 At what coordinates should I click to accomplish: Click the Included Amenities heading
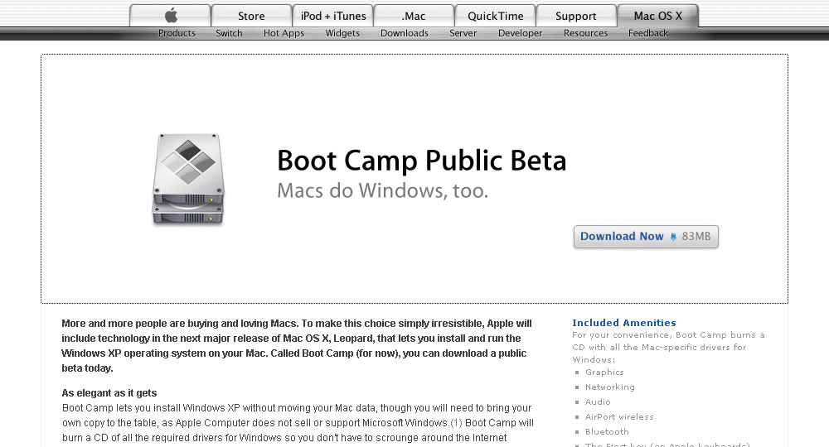pos(624,323)
